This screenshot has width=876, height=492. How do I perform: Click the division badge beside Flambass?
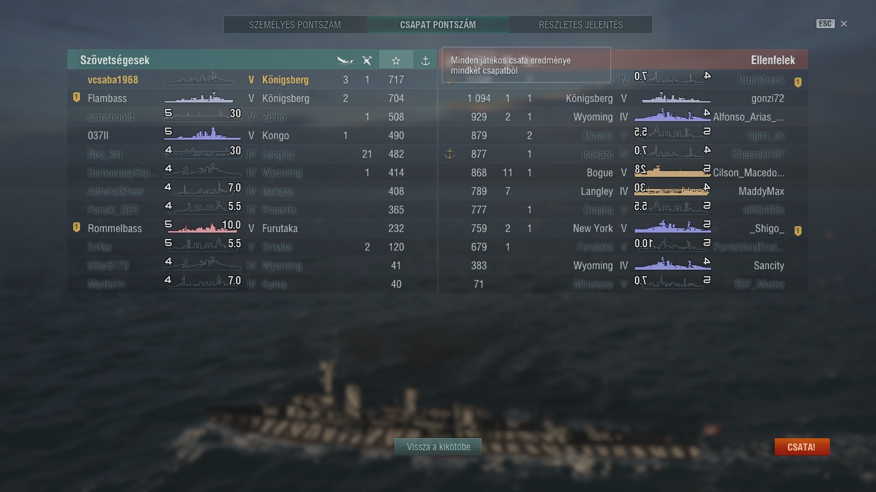pos(76,97)
